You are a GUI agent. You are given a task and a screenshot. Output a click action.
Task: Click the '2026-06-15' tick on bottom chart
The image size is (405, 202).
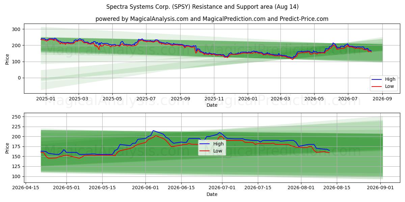181,188
